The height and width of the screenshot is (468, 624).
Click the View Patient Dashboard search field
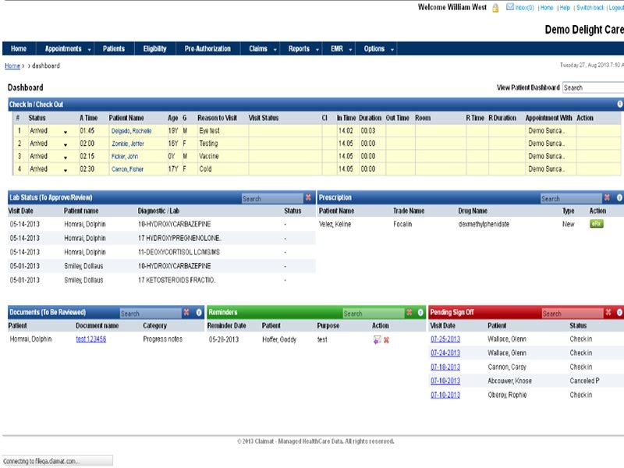coord(593,88)
